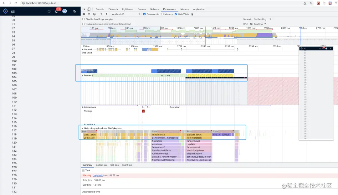This screenshot has height=195, width=338.
Task: Open the Network throttling dropdown
Action: tap(262, 19)
